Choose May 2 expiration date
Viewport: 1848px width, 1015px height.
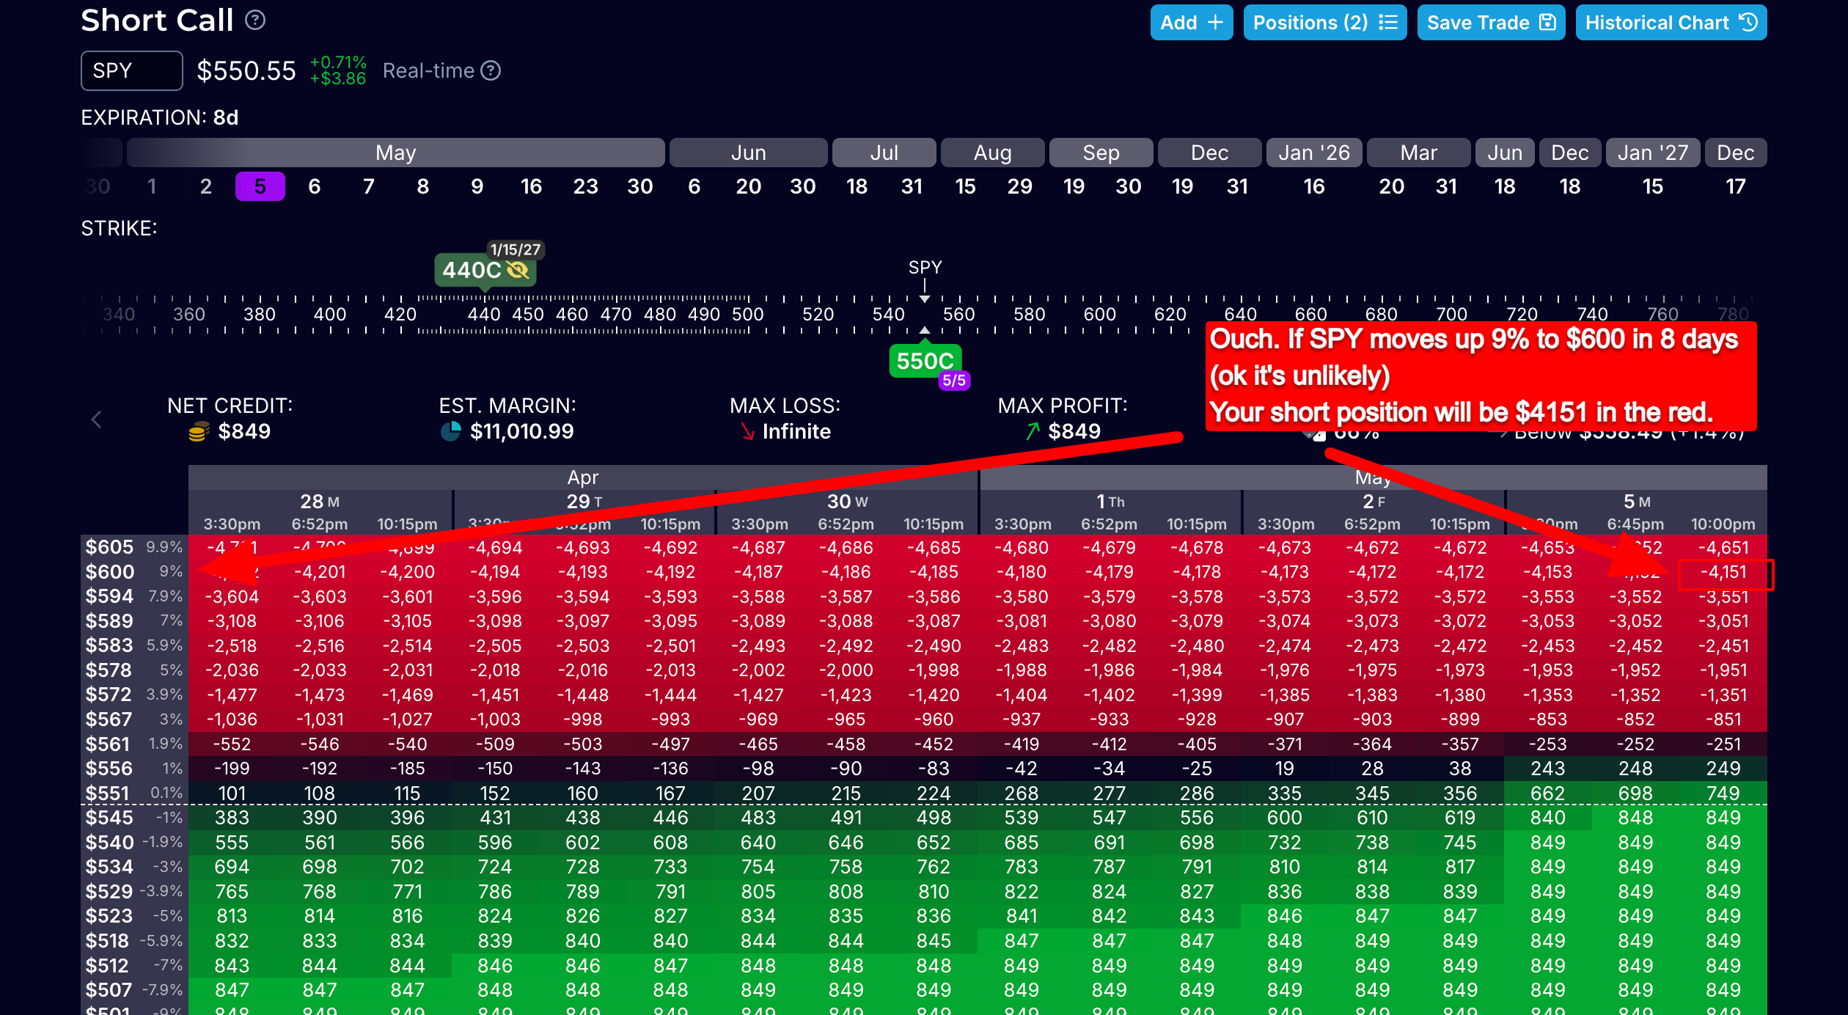(206, 186)
